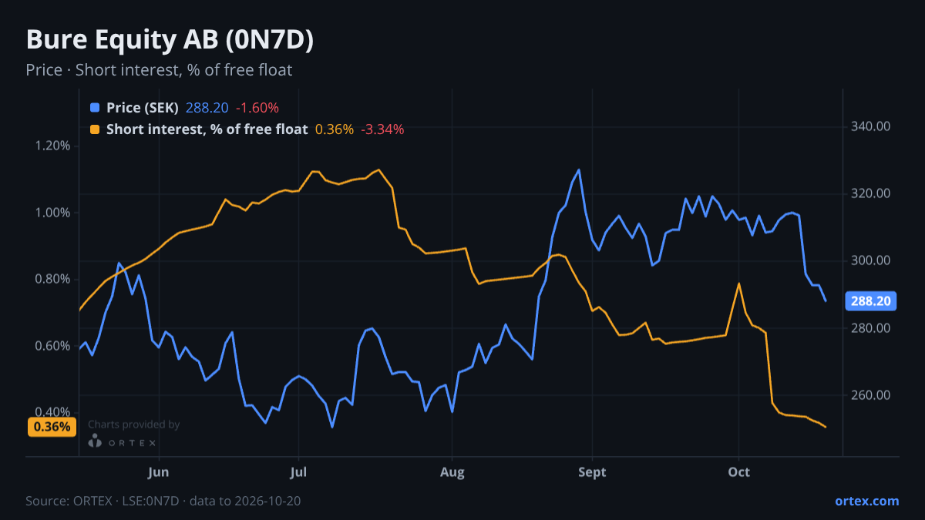Image resolution: width=925 pixels, height=520 pixels.
Task: Click the Aug x-axis label
Action: (x=452, y=472)
